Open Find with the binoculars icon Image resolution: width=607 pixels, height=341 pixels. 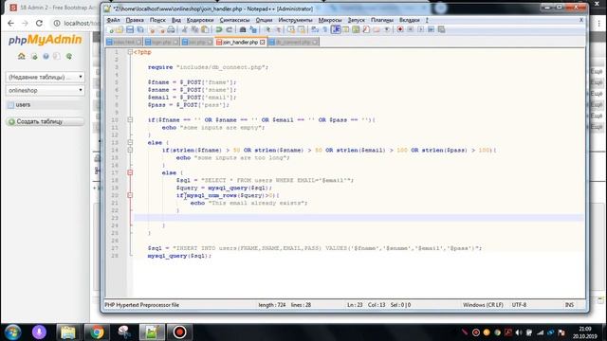click(243, 29)
